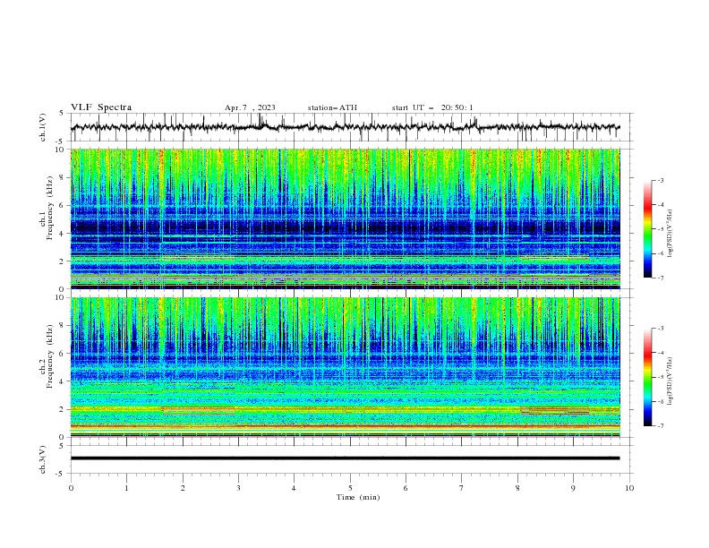Click the log(PSD) label next to ch.2 color bar
This screenshot has height=548, width=709.
click(671, 381)
